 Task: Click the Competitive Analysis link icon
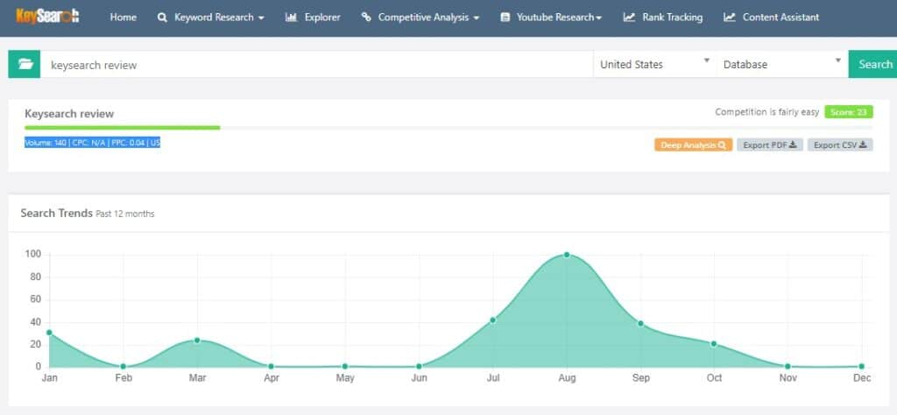(x=366, y=18)
